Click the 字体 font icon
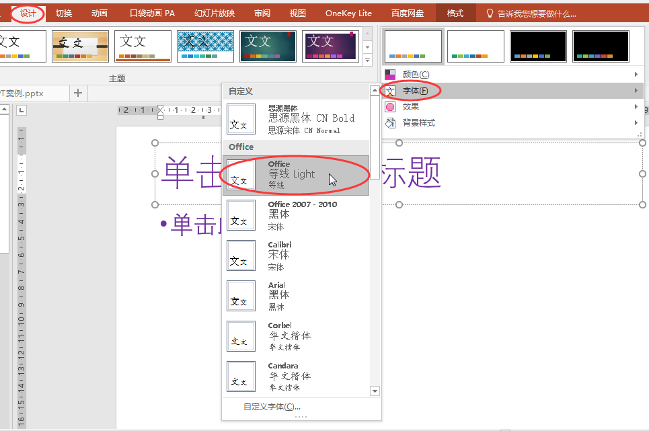The width and height of the screenshot is (649, 431). (390, 91)
